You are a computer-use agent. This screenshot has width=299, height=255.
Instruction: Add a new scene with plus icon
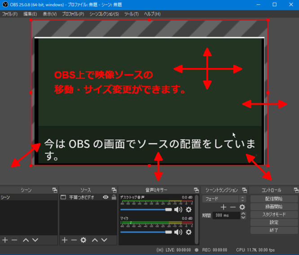coord(5,240)
